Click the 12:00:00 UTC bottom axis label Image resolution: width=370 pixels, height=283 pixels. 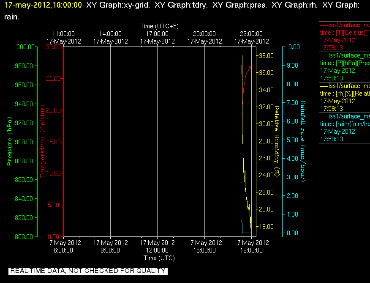coord(158,246)
